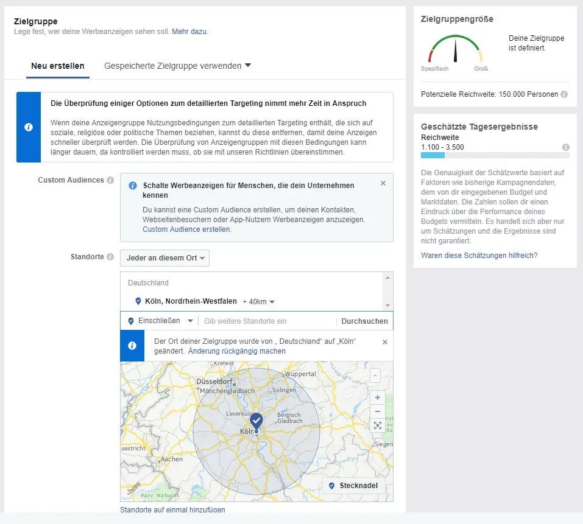Click the Zielgruppengröße gauge meter
Screen dimensions: 583x524
pyautogui.click(x=455, y=49)
